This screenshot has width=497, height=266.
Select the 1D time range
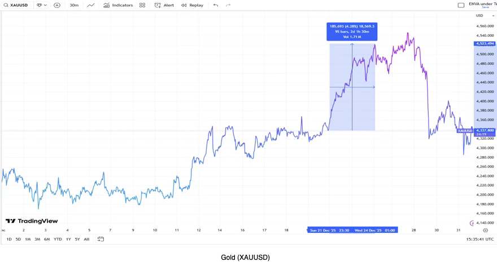tap(9, 240)
